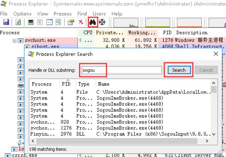Open the System Information graph icon
Viewport: 226px width, 157px height.
pyautogui.click(x=31, y=22)
